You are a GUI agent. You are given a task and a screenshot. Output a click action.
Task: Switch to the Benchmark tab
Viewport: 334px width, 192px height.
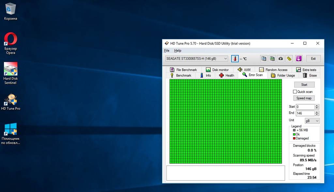[x=181, y=75]
